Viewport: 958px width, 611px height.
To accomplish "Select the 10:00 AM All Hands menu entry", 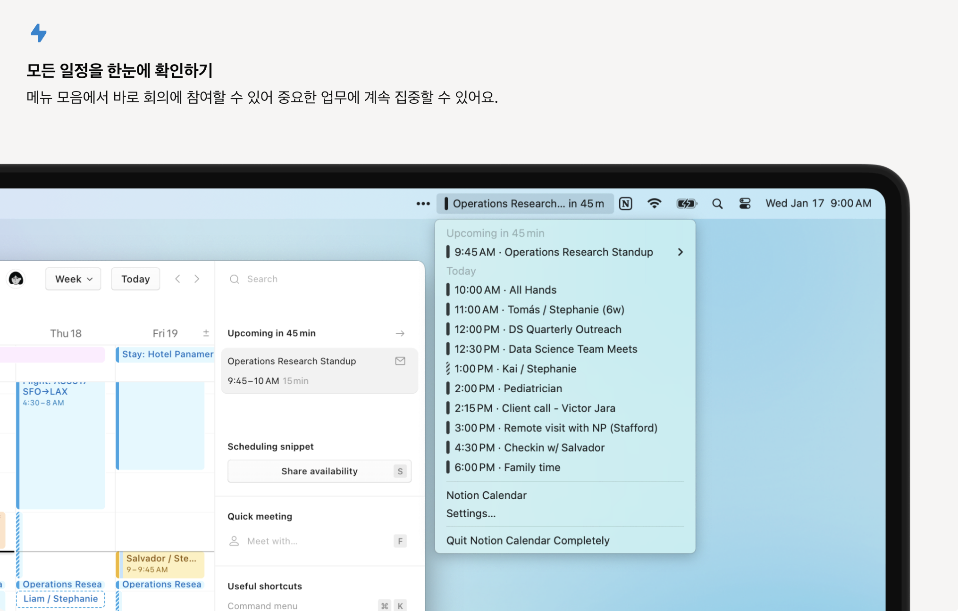I will [505, 290].
